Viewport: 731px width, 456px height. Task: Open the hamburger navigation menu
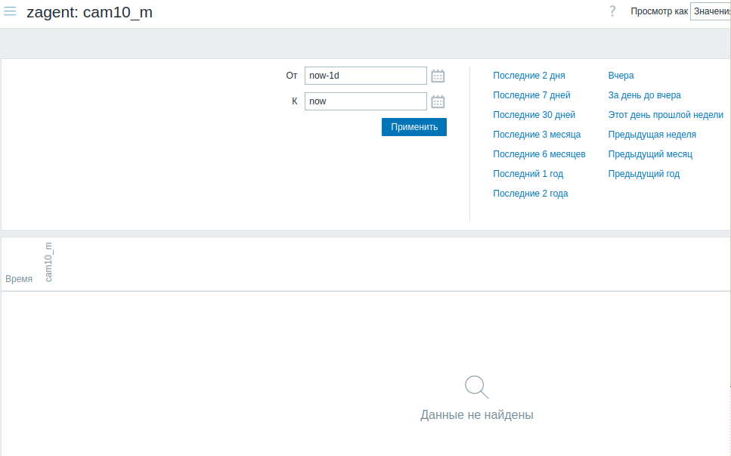point(10,11)
